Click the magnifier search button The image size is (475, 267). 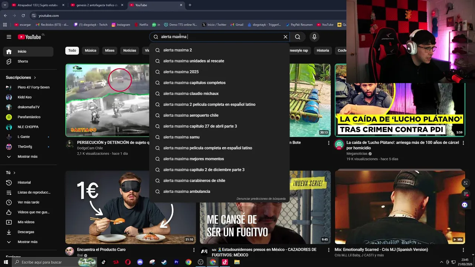(x=298, y=37)
